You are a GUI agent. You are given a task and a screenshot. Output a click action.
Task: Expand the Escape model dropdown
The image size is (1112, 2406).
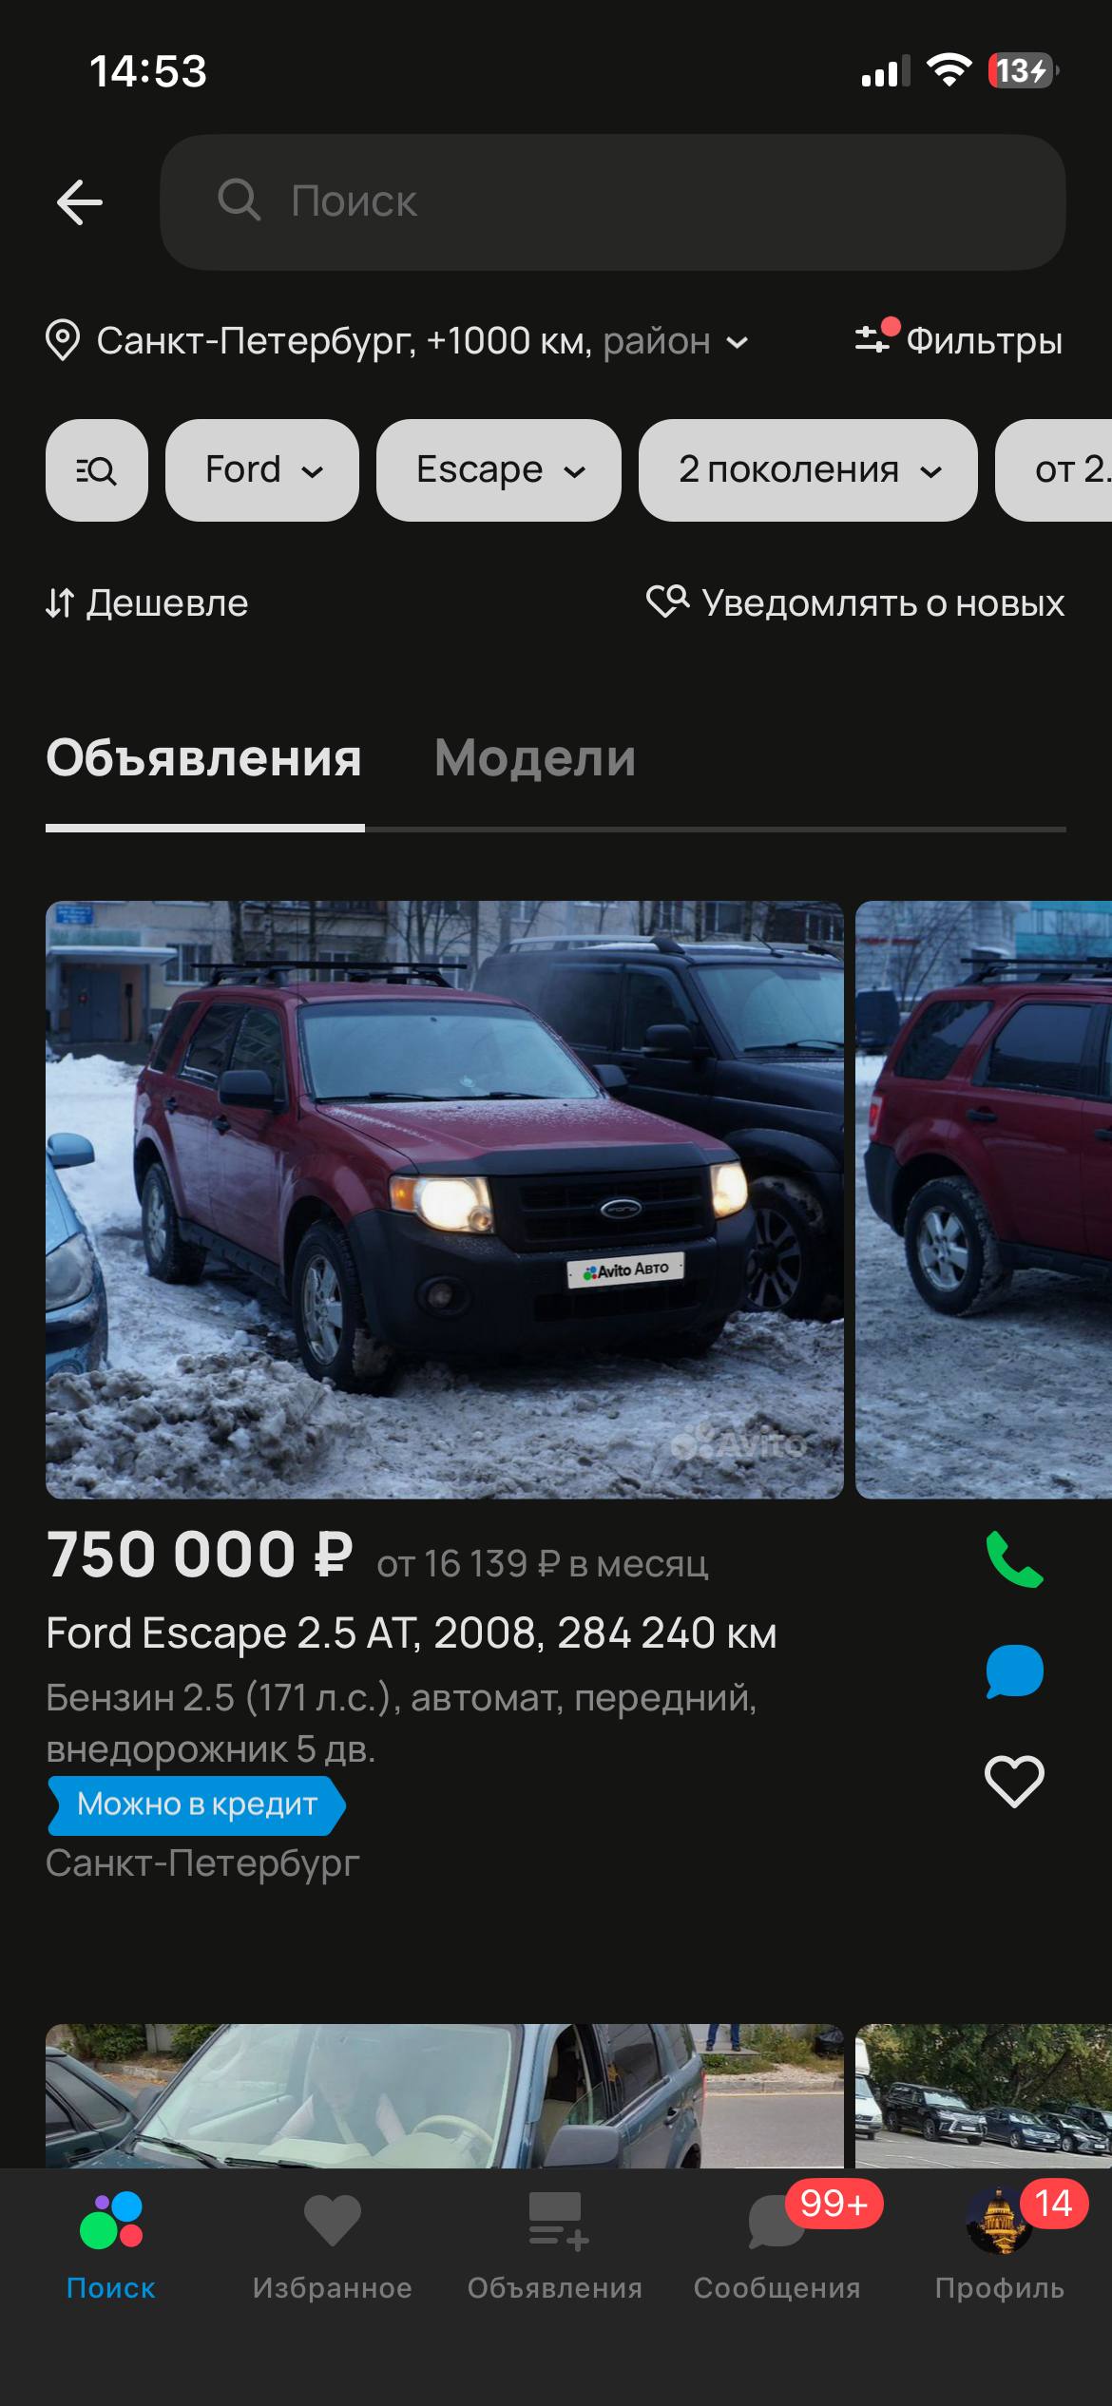pyautogui.click(x=499, y=470)
